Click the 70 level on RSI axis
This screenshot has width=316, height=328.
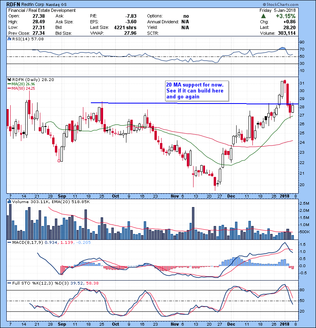(302, 49)
